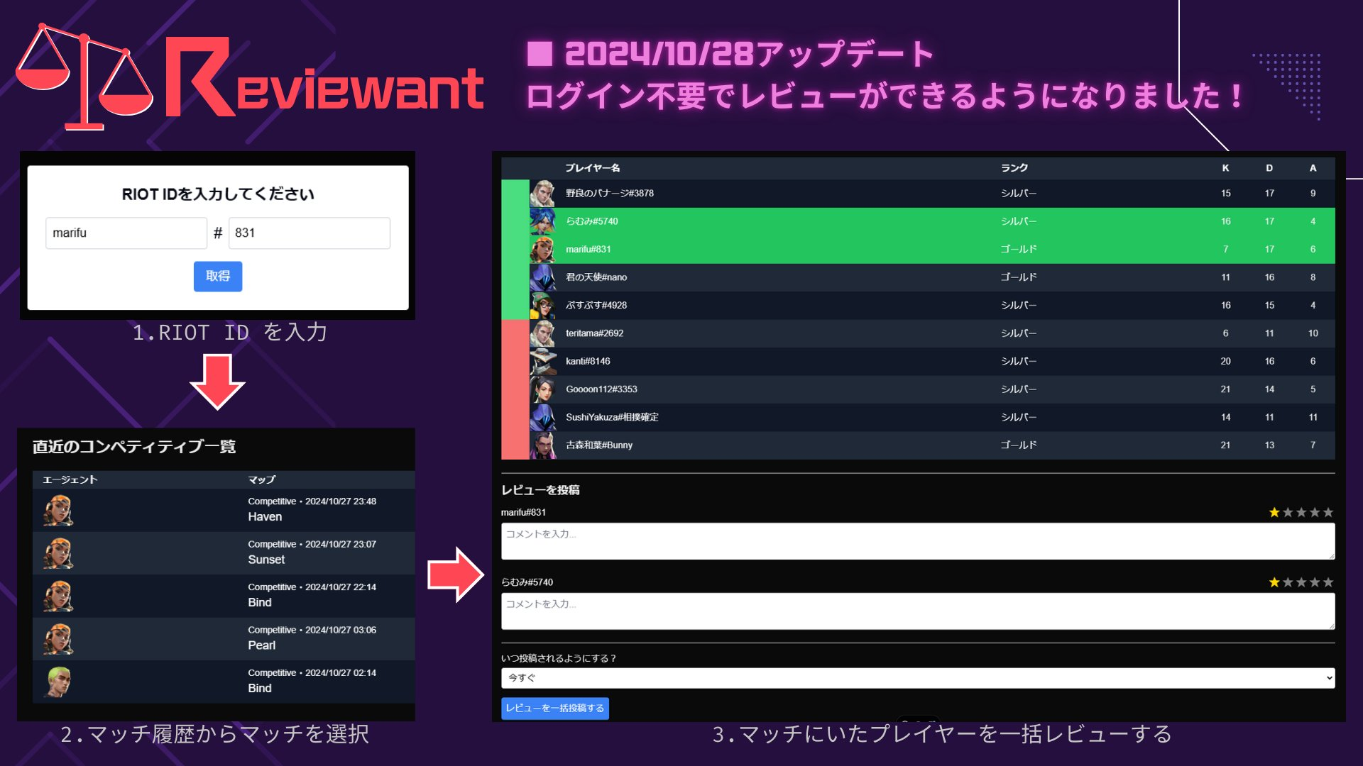
Task: Select agent icon for the Haven match
Action: pyautogui.click(x=58, y=510)
